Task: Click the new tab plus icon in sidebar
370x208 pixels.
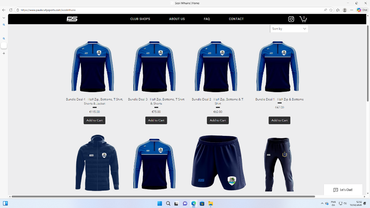Action: [x=4, y=53]
